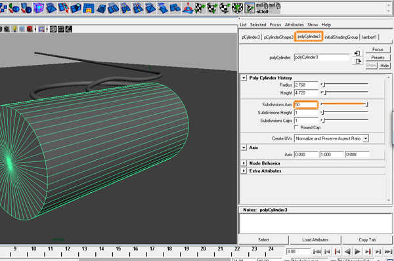Open the Create UVs dropdown
Viewport: 394px width, 261px height.
[332, 138]
